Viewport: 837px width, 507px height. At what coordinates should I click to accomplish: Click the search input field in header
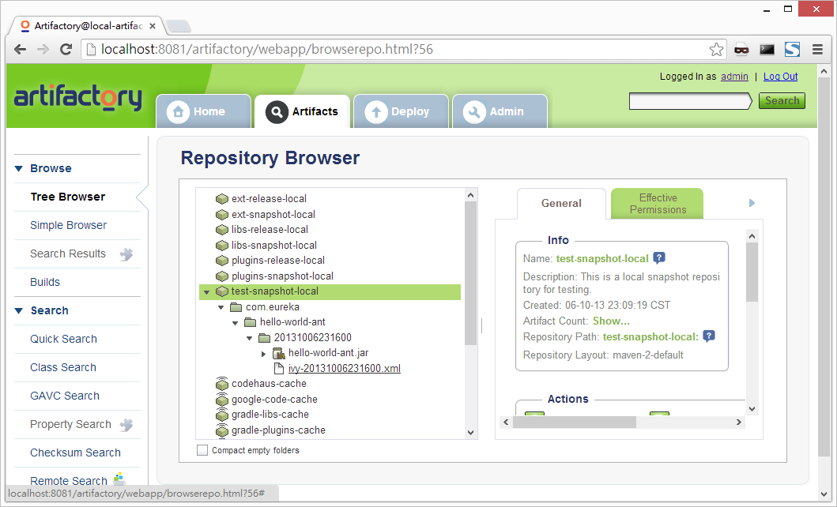tap(689, 101)
